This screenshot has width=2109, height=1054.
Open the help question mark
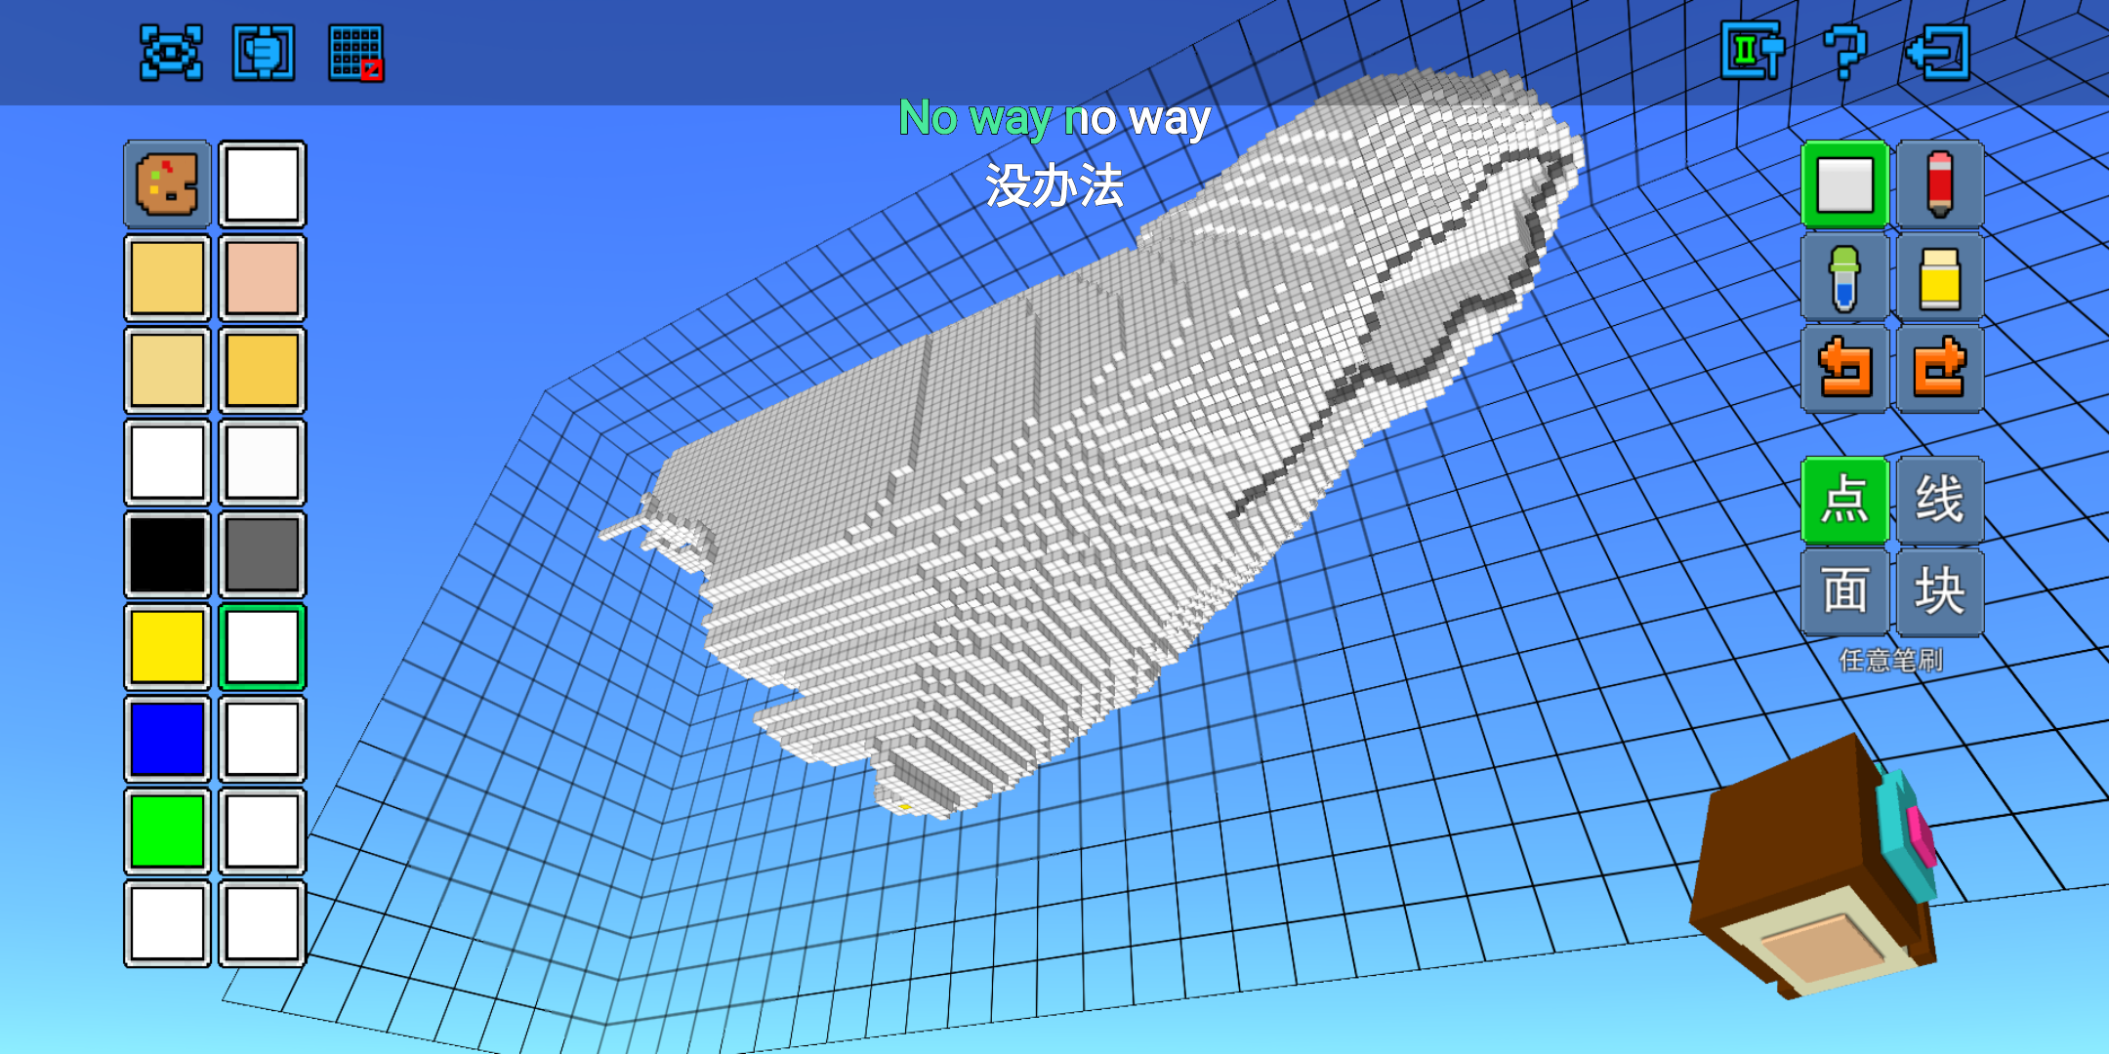click(x=1844, y=52)
